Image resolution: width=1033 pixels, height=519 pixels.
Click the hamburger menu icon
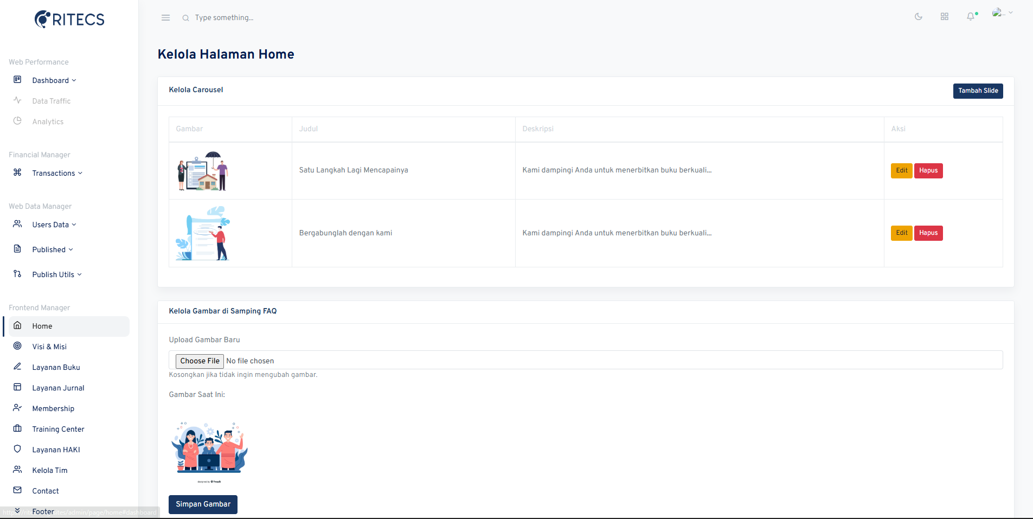165,18
